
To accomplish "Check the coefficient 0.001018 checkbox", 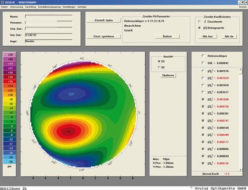I will pos(203,85).
